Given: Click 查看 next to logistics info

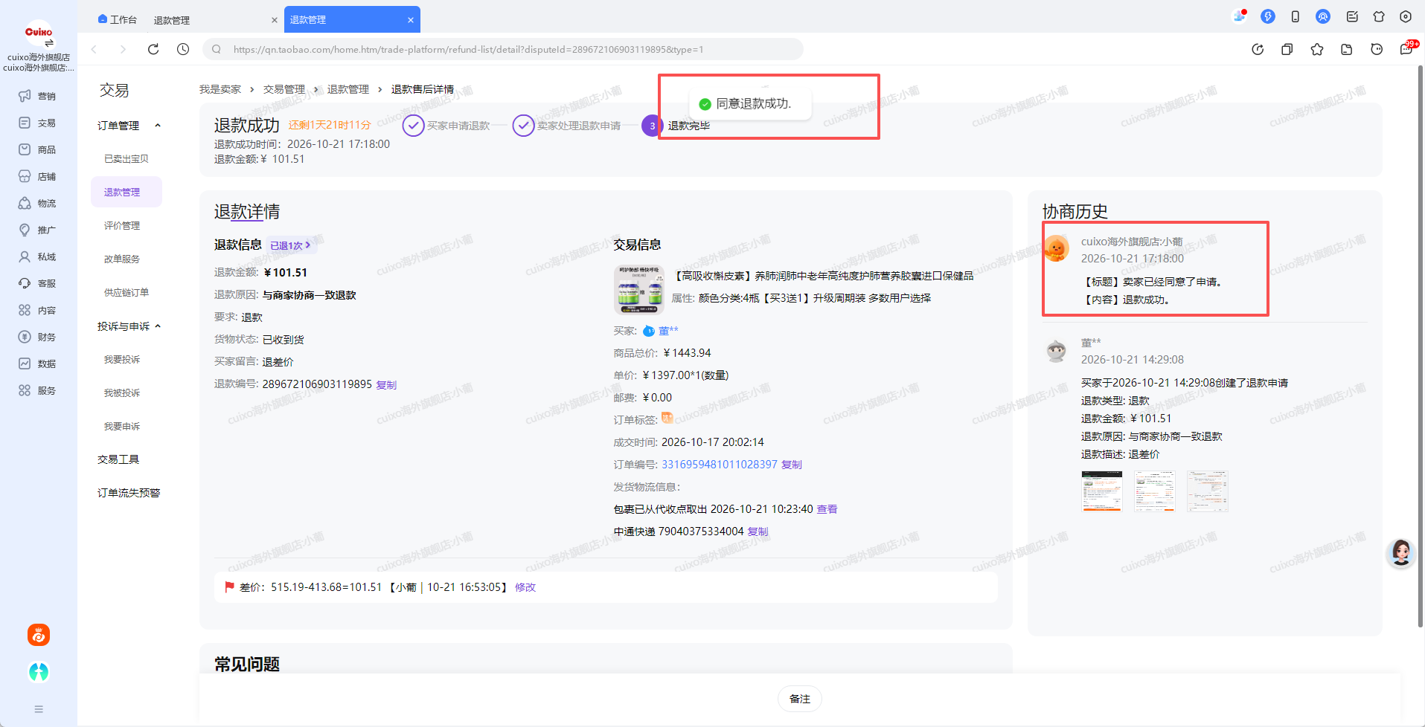Looking at the screenshot, I should [827, 509].
